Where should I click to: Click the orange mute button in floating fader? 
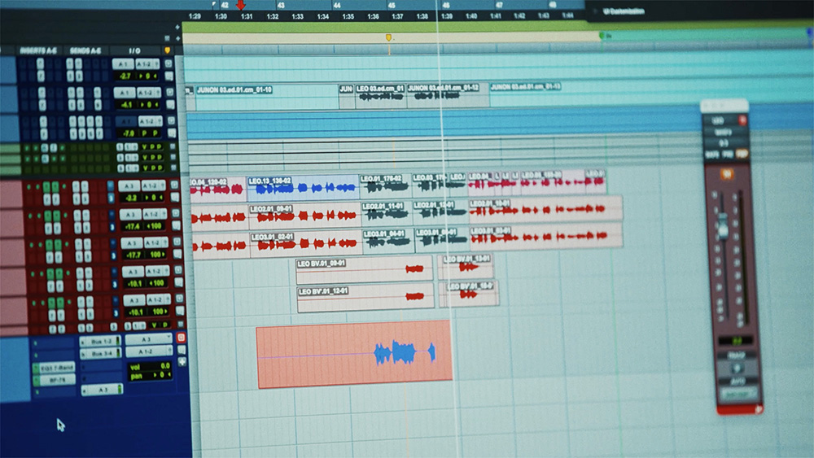(727, 174)
